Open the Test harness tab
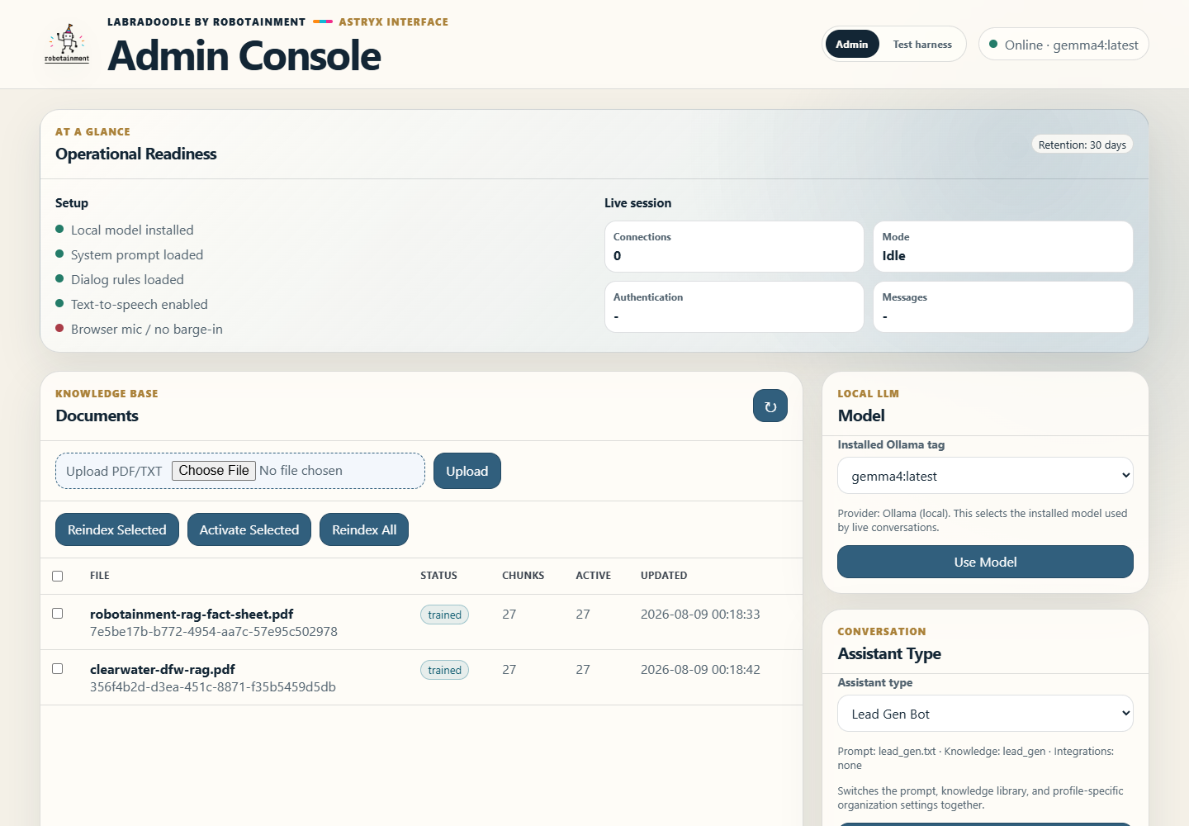1189x826 pixels. point(922,45)
